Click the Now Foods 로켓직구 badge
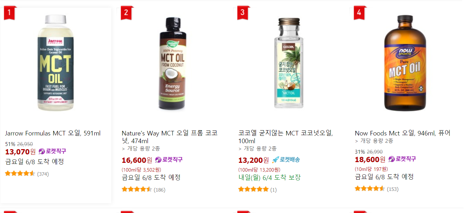 (402, 159)
